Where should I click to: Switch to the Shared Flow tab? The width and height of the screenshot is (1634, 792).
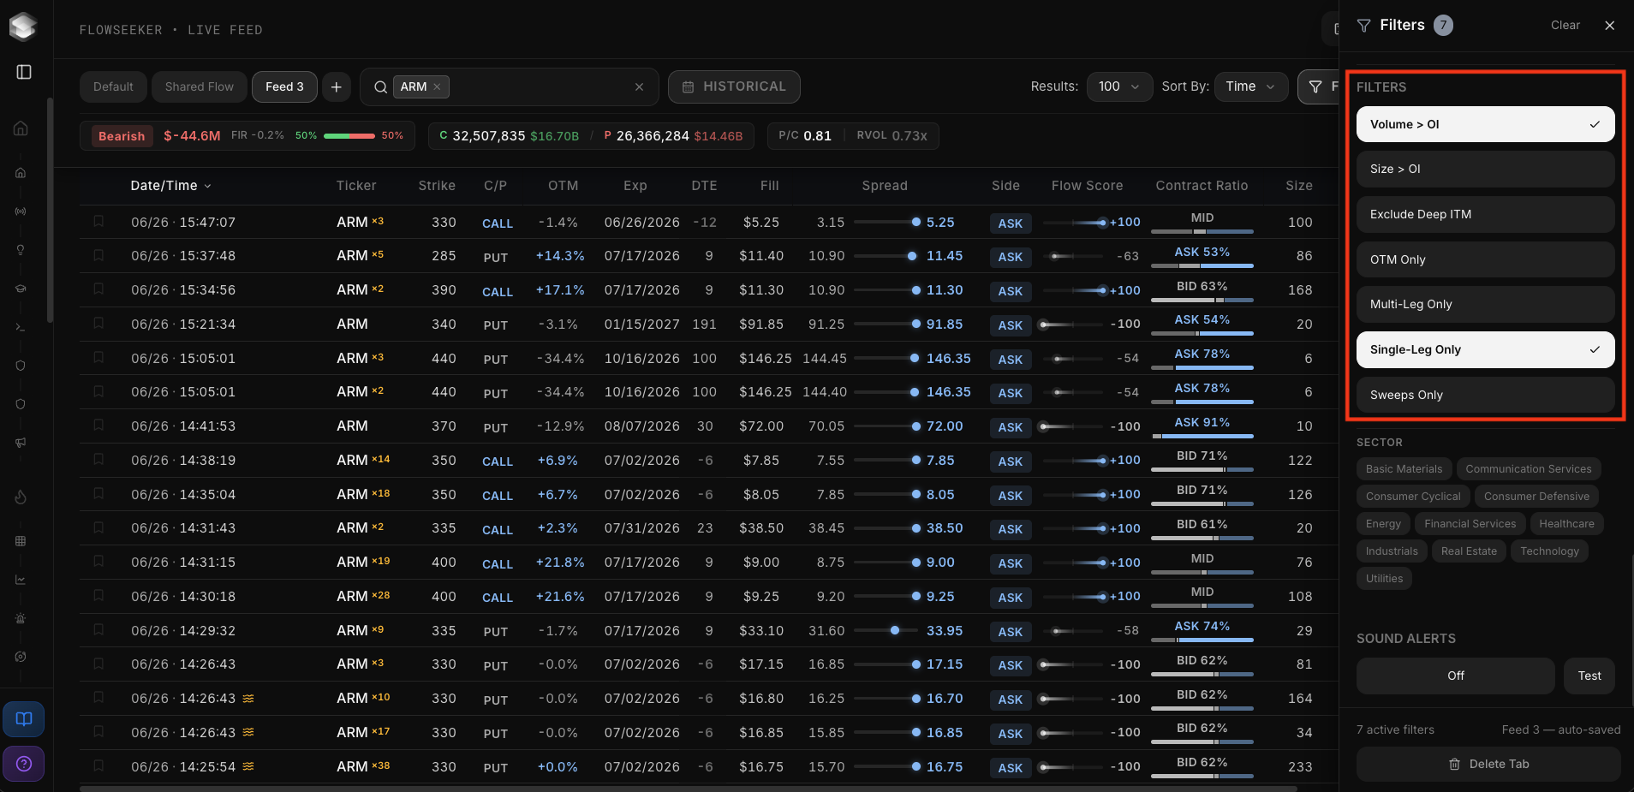pos(199,87)
